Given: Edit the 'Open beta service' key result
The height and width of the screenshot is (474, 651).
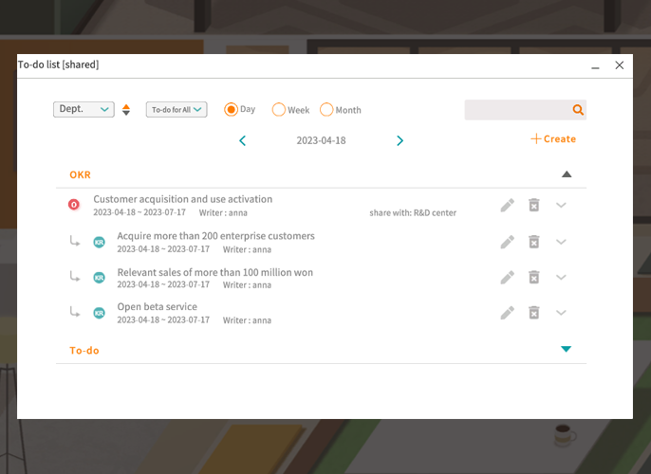Looking at the screenshot, I should coord(507,313).
